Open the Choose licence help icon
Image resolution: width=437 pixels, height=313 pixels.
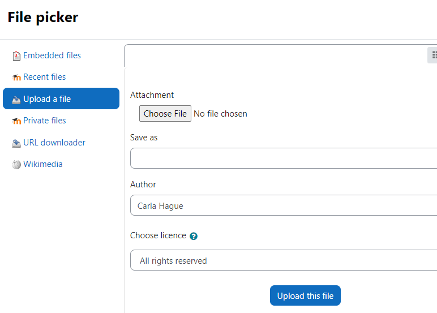[194, 236]
